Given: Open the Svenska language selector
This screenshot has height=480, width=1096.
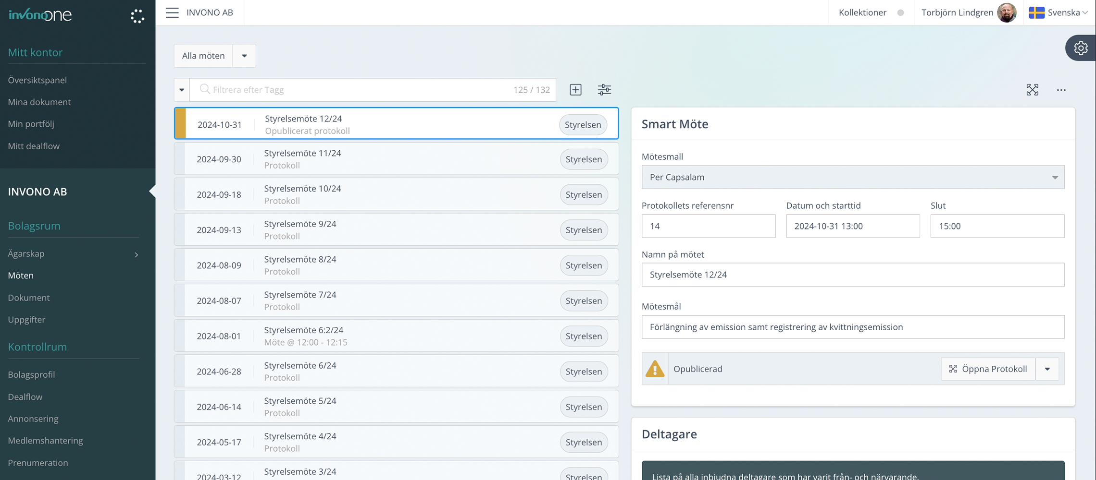Looking at the screenshot, I should [x=1058, y=12].
